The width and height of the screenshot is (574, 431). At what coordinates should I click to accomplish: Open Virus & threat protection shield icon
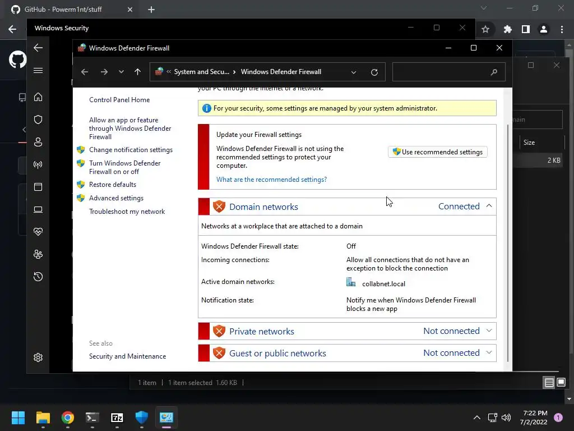click(38, 120)
